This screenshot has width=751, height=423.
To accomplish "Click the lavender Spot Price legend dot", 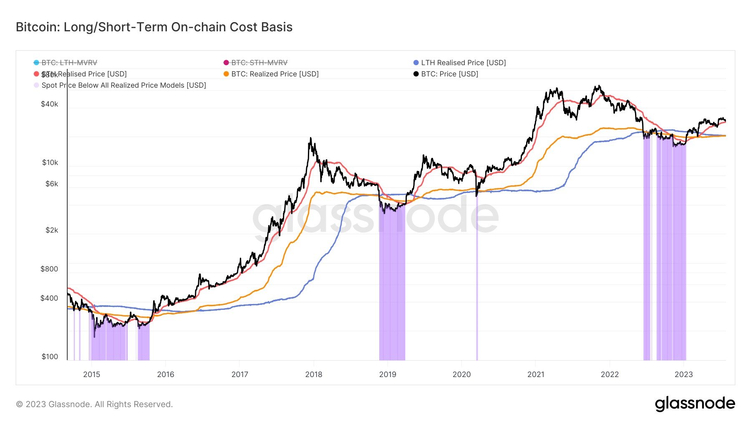I will point(36,85).
